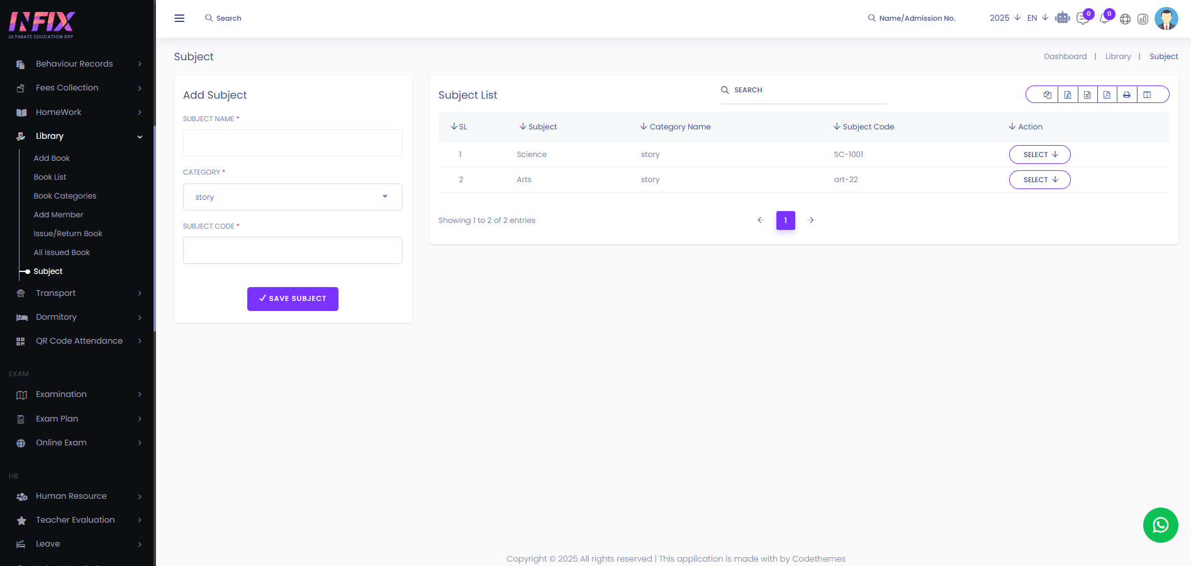This screenshot has width=1191, height=566.
Task: Click the Online Exam globe icon
Action: click(x=21, y=443)
